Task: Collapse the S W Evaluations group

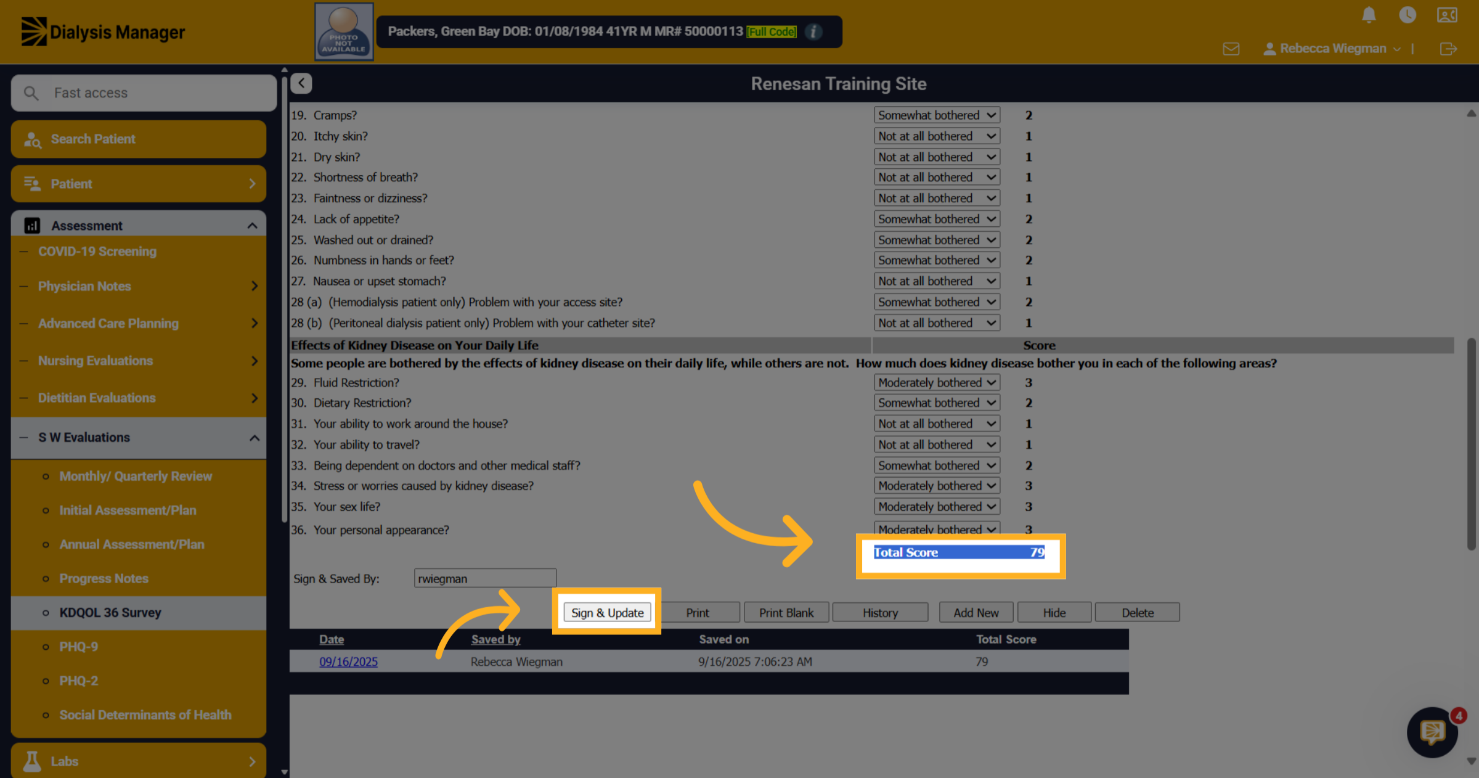Action: tap(254, 438)
